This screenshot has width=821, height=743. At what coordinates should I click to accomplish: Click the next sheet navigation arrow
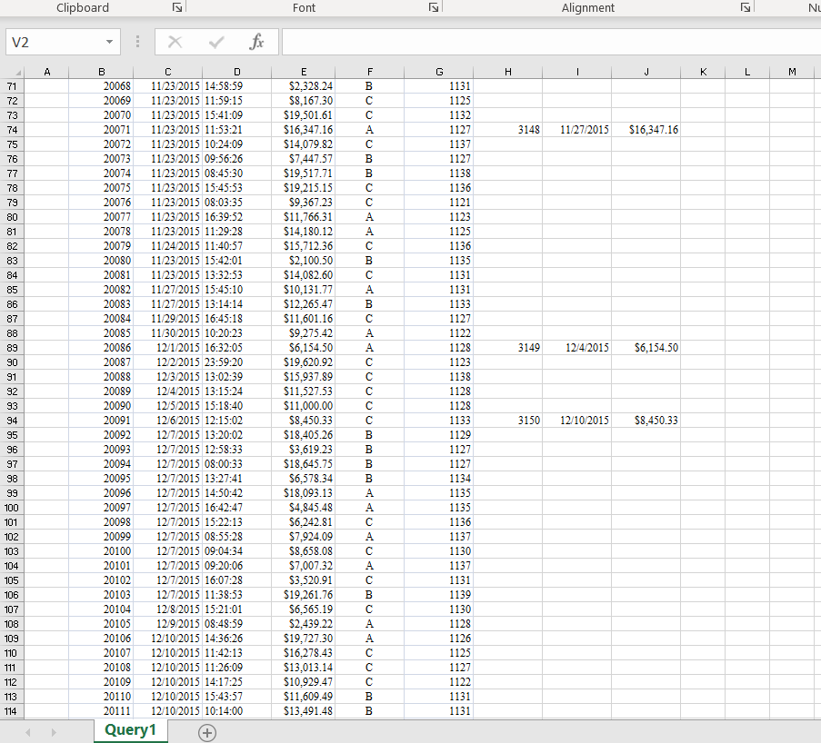point(53,732)
